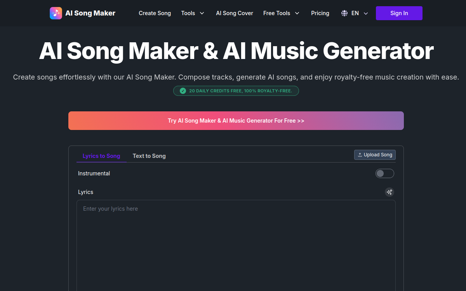The height and width of the screenshot is (291, 466).
Task: Expand the Tools dropdown menu
Action: tap(193, 13)
